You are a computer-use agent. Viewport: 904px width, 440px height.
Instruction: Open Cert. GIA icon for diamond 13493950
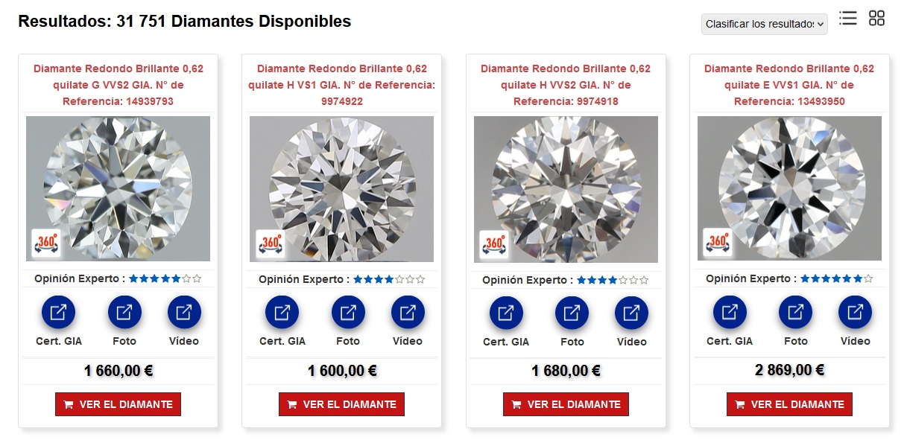coord(729,312)
